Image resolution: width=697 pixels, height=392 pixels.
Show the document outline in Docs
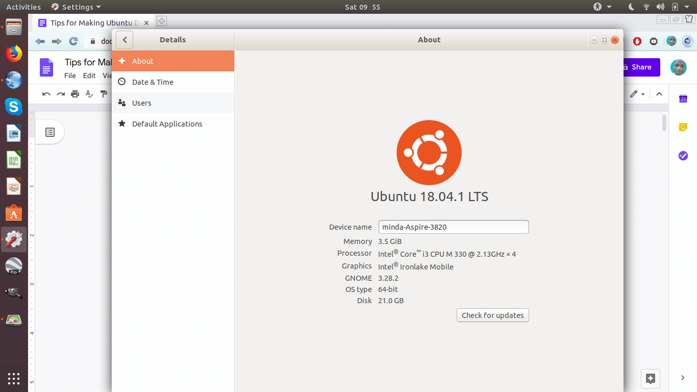coord(50,132)
